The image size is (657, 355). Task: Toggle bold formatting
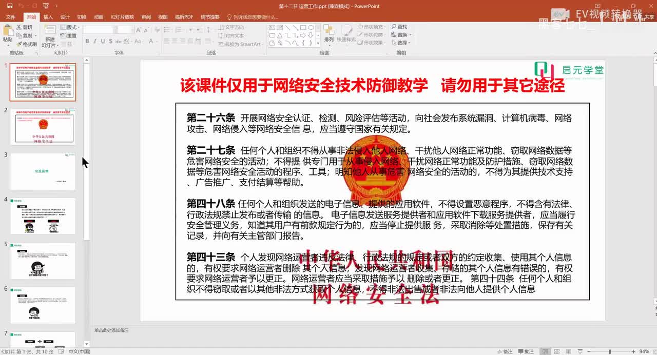[x=88, y=41]
